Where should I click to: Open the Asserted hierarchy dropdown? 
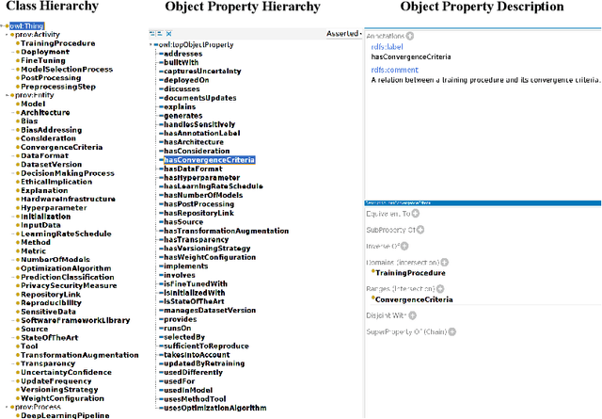[343, 34]
